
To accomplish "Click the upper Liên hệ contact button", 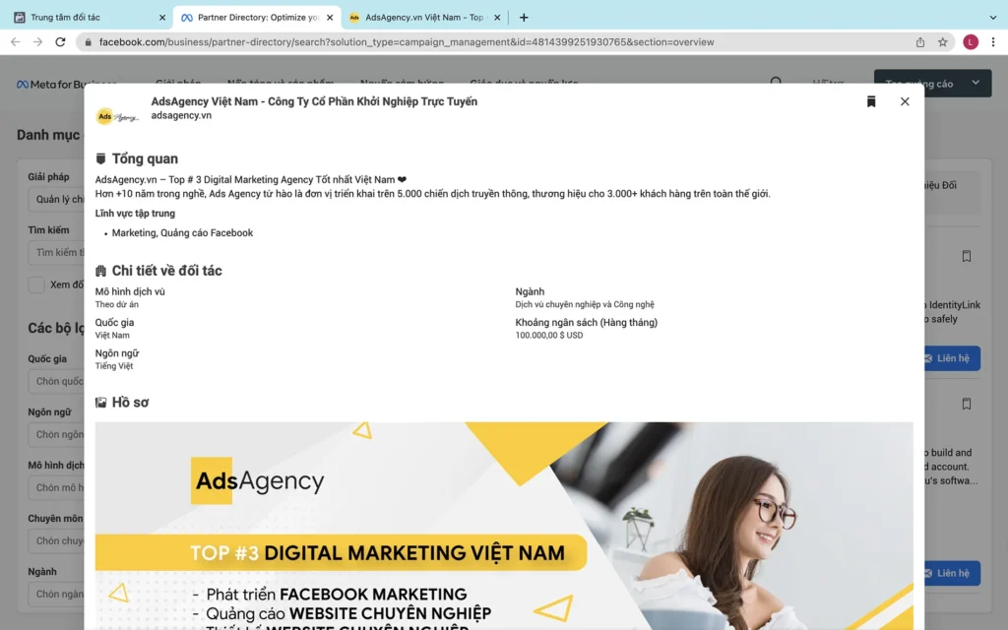I will [x=952, y=358].
